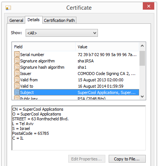Click the 16 August 2014 01:59:59 value
The width and height of the screenshot is (158, 166).
click(x=101, y=86)
